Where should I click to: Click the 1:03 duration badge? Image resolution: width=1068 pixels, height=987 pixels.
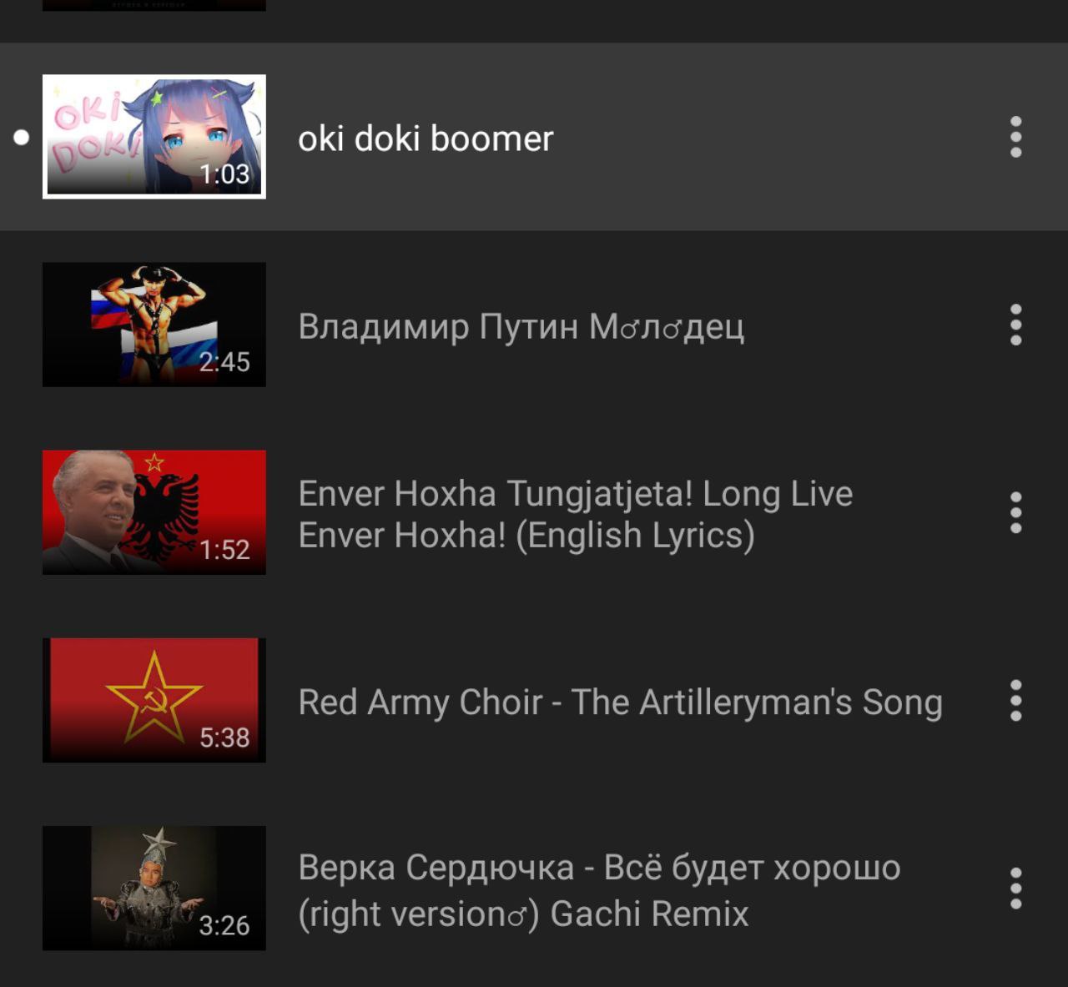[x=224, y=174]
